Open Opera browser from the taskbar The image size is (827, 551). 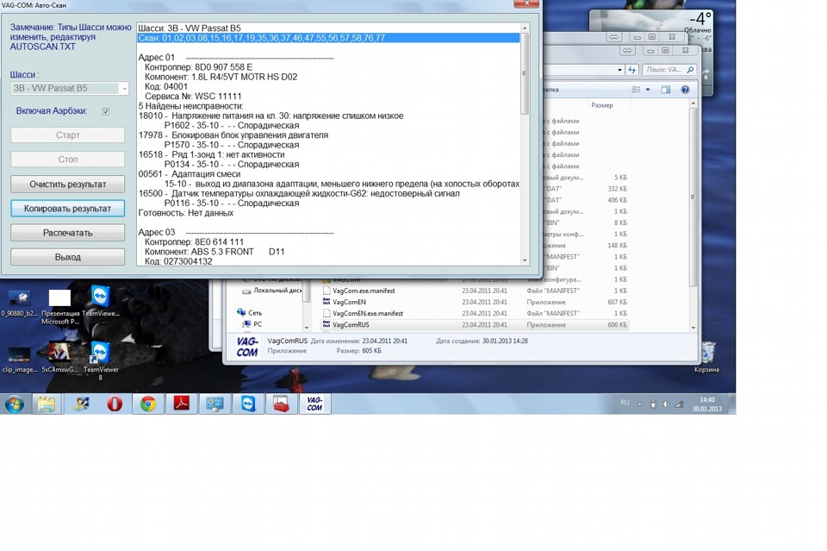click(114, 404)
